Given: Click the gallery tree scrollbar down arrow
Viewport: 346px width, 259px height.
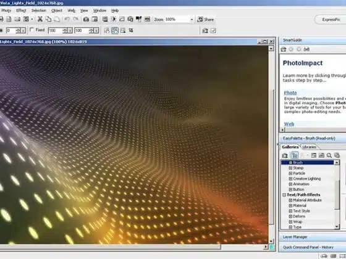Looking at the screenshot, I should click(337, 227).
